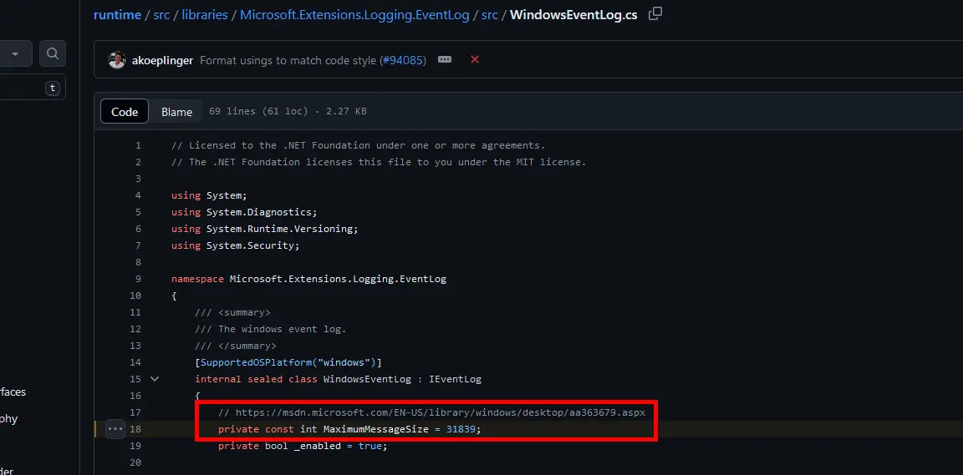The width and height of the screenshot is (963, 475).
Task: Click the namespace Microsoft.Extensions.Logging.EventLog declaration
Action: [x=309, y=279]
